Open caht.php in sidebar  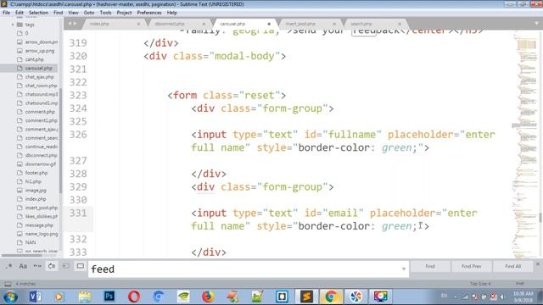34,59
